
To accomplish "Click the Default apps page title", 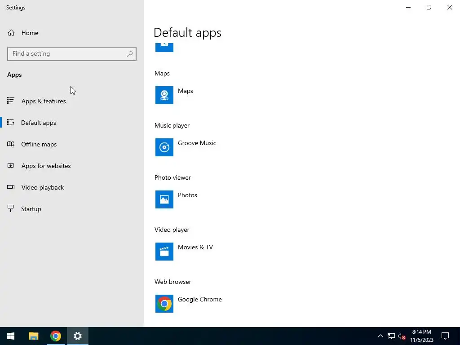I will (187, 32).
